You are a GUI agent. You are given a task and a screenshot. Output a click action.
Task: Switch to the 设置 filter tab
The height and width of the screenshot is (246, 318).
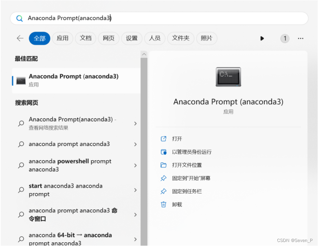[132, 38]
